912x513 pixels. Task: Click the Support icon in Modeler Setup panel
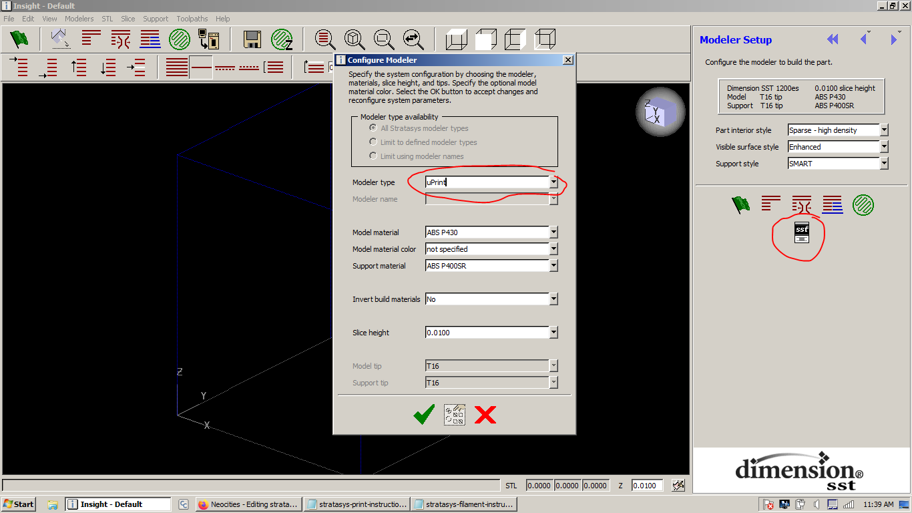[802, 205]
